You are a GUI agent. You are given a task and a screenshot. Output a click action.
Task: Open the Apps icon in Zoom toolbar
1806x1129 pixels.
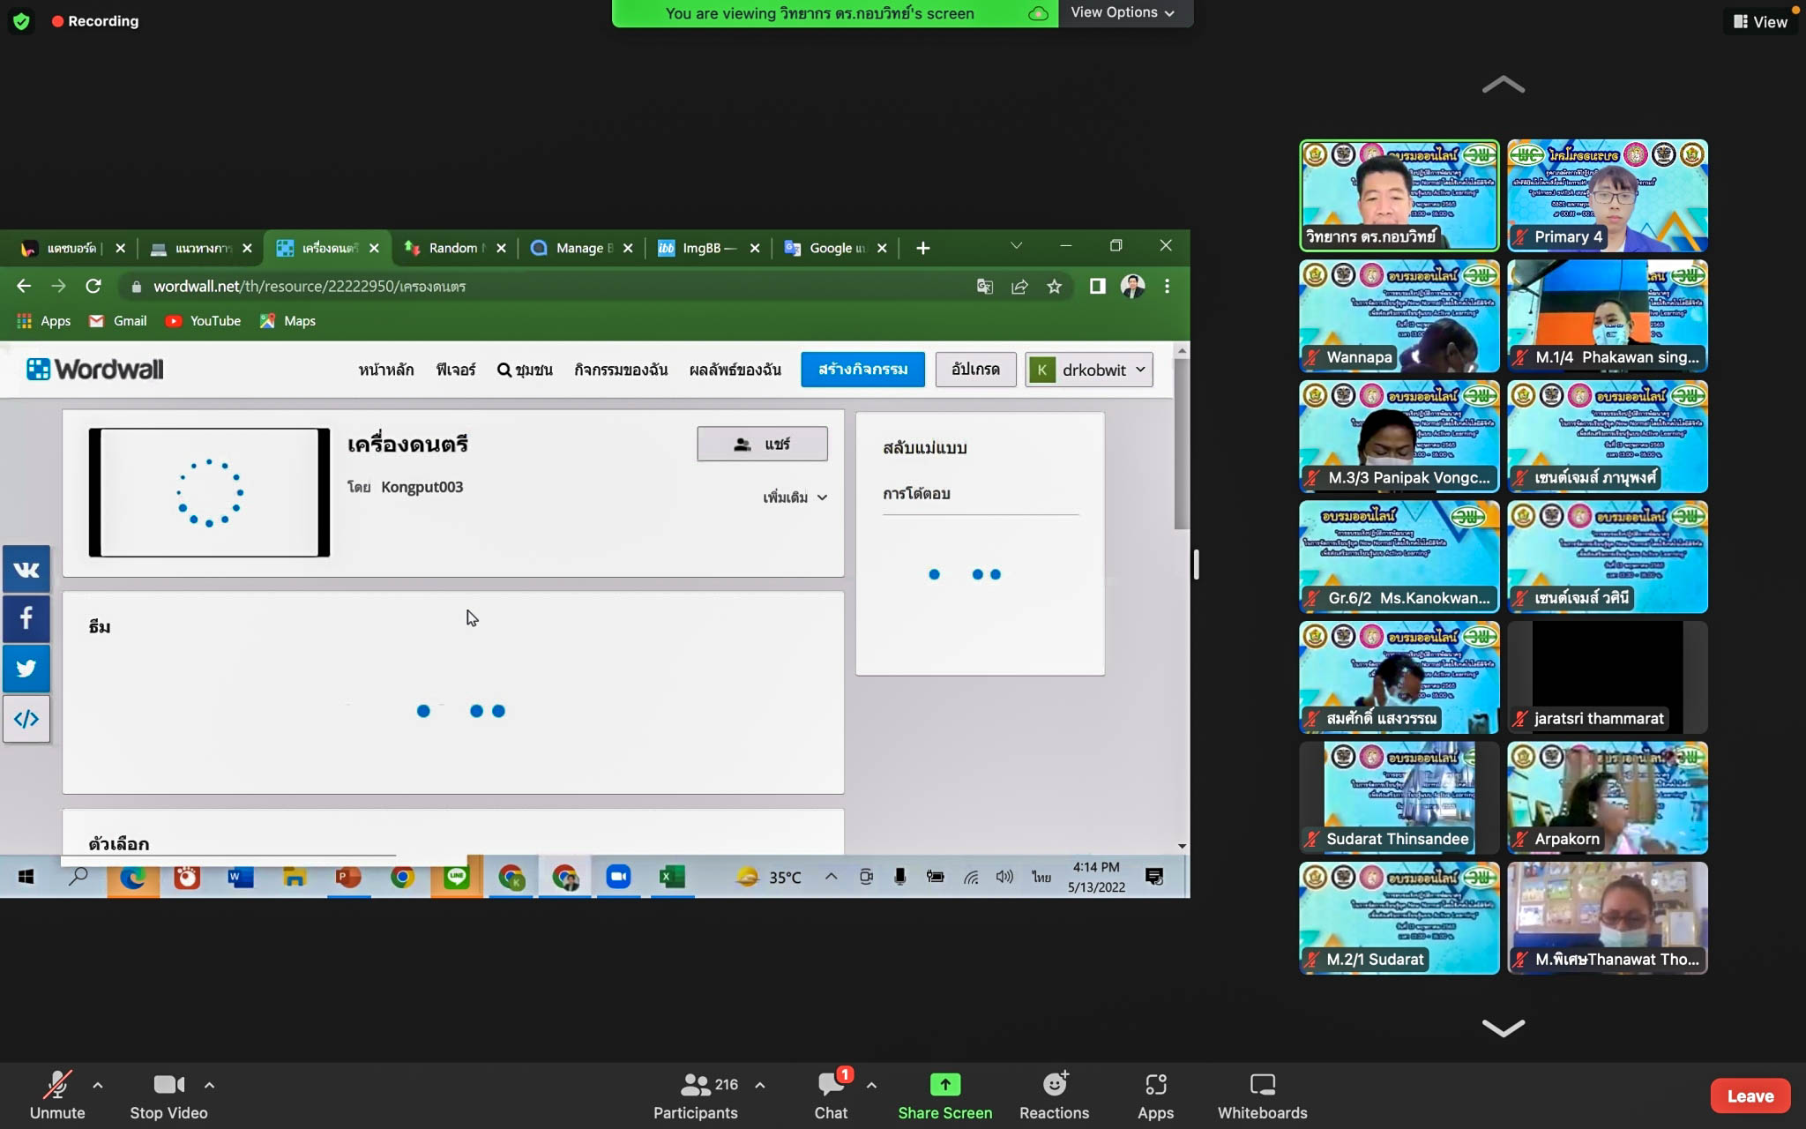1155,1084
